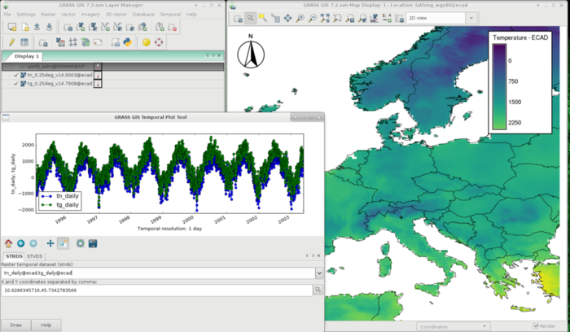
Task: Click the north arrow on the map
Action: tap(251, 51)
